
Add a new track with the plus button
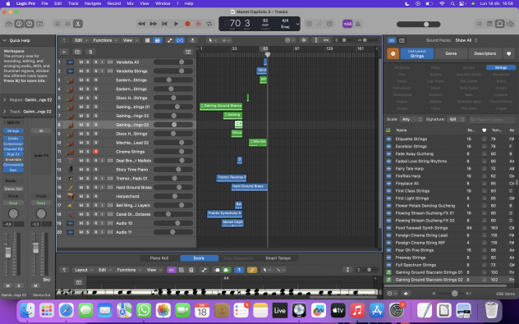click(x=64, y=52)
